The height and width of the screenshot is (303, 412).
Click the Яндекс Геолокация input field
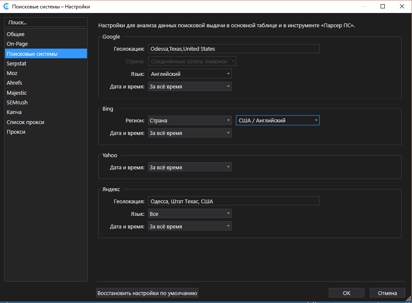click(x=233, y=201)
